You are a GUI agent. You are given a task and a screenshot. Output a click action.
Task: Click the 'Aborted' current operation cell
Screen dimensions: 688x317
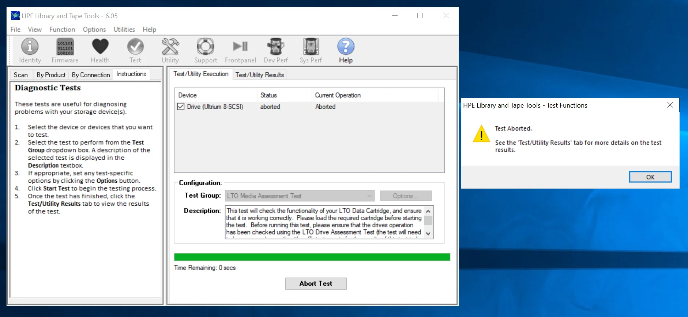pos(326,107)
